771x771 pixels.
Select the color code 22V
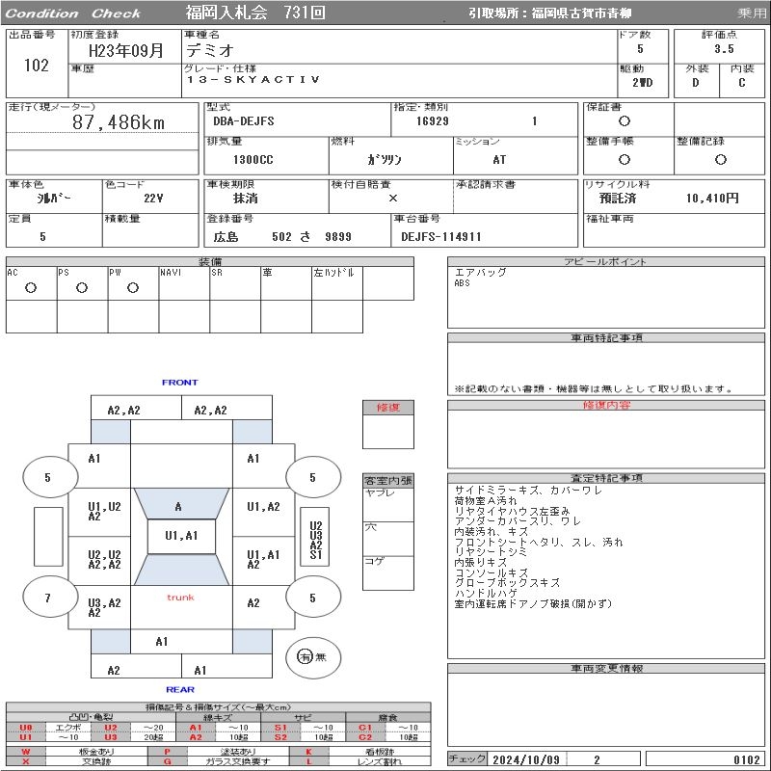(x=153, y=199)
